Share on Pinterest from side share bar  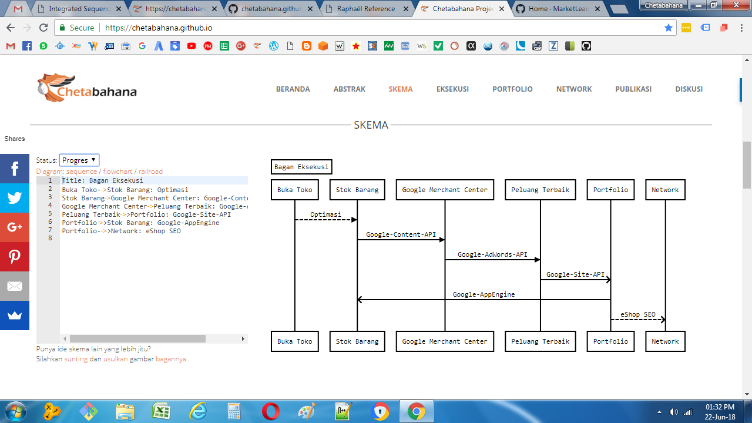pyautogui.click(x=15, y=257)
